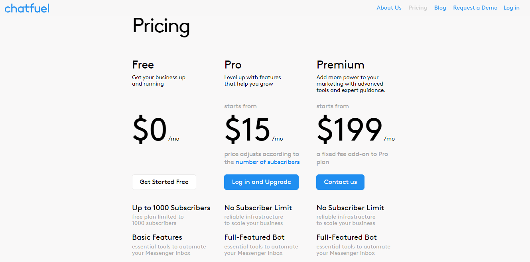Select the Pro plan title
This screenshot has height=262, width=530.
(x=233, y=65)
